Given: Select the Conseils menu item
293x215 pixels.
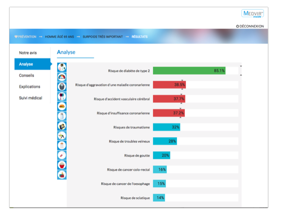Looking at the screenshot, I should pos(27,75).
